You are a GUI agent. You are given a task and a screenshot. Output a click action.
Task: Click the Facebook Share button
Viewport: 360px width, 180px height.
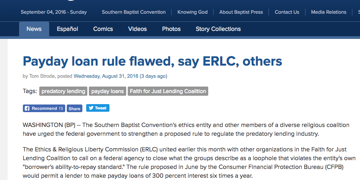[75, 108]
